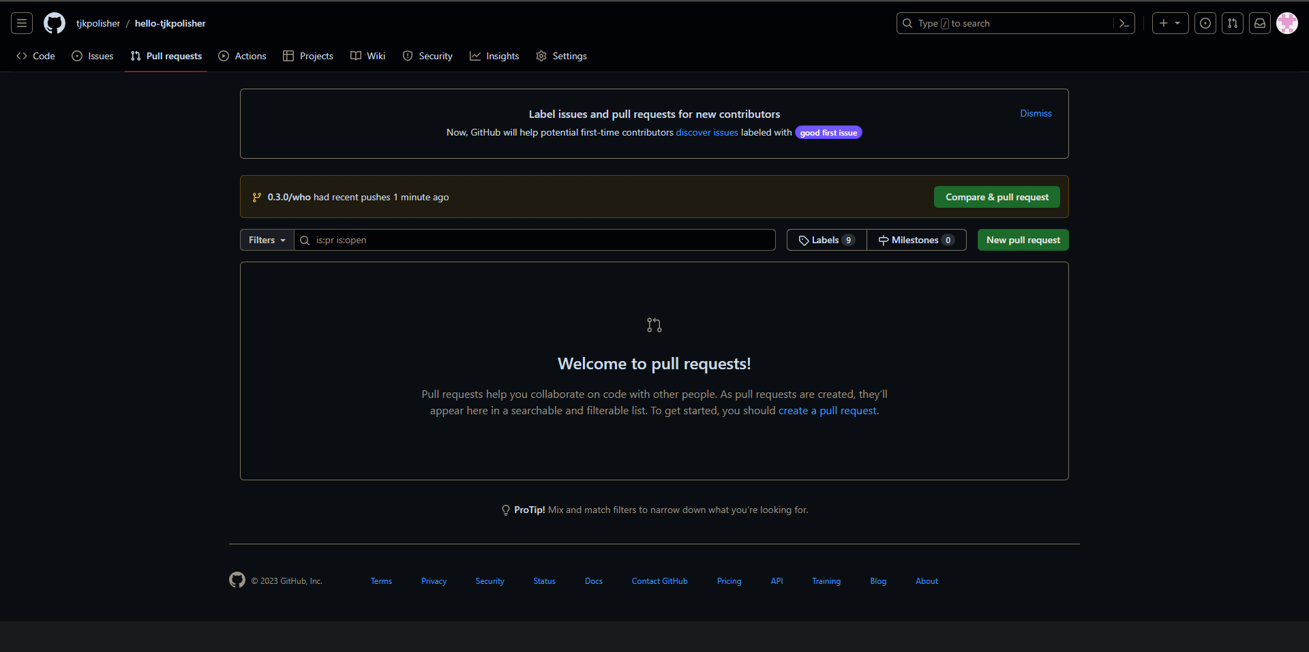Open your profile avatar menu
This screenshot has width=1309, height=652.
(x=1288, y=22)
